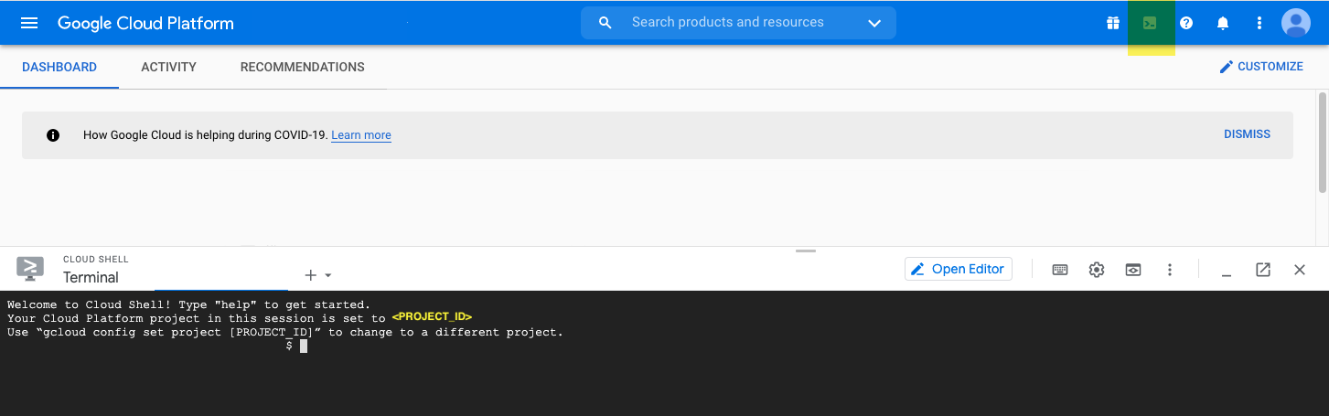Click the 'Welcome to Cloud Shell!' line

tap(189, 304)
